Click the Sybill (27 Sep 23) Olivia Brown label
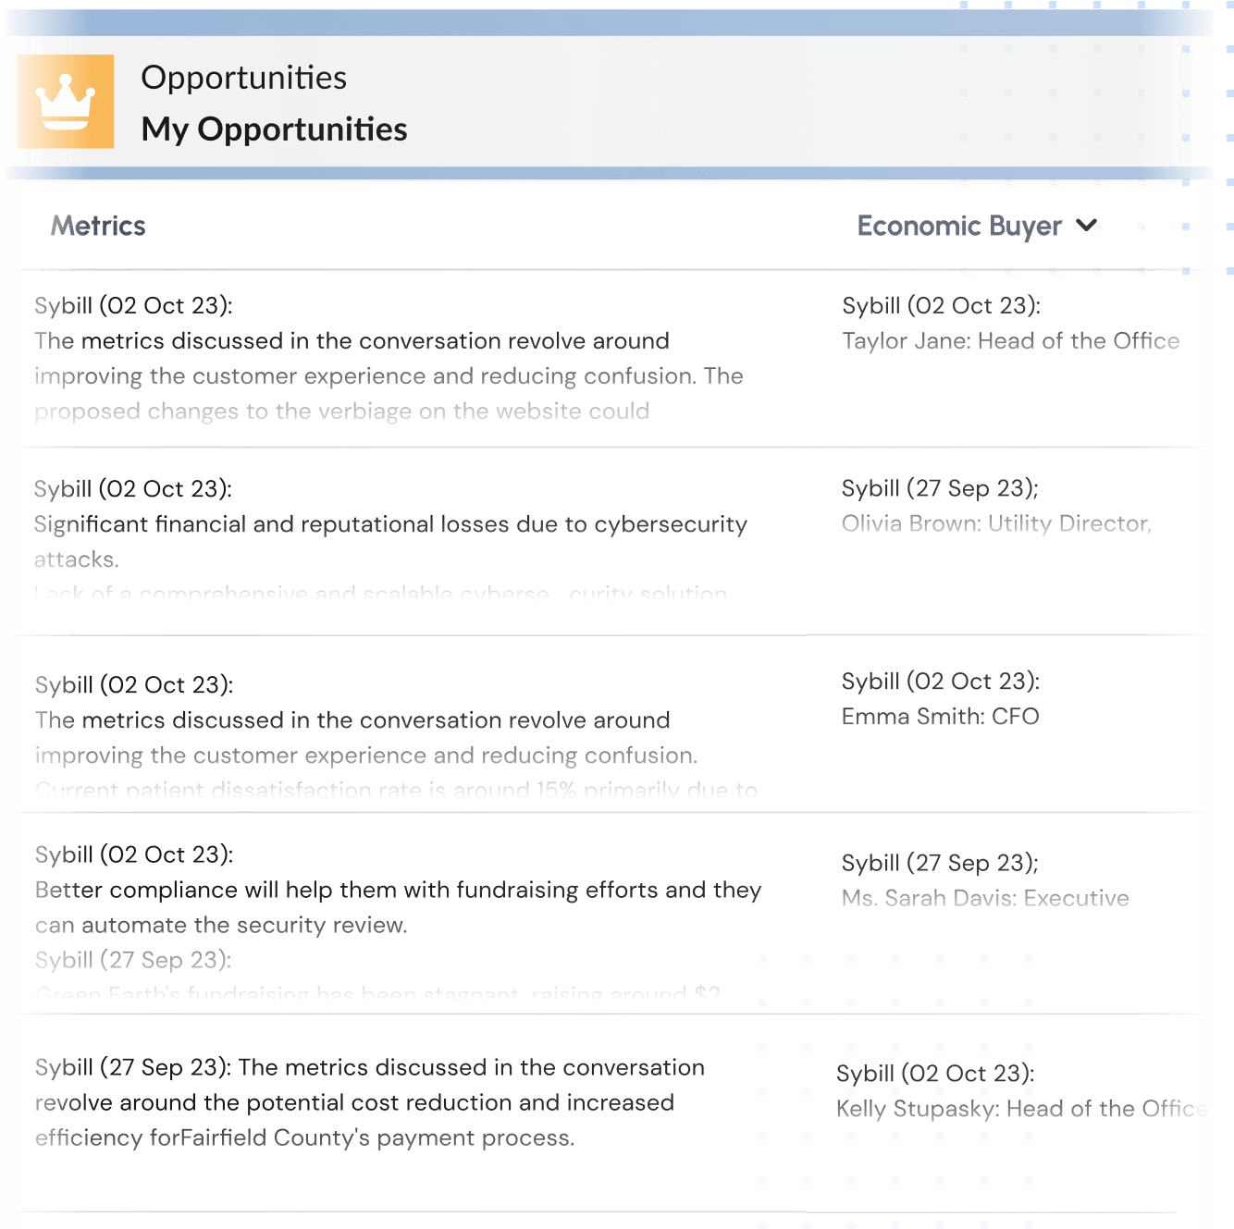Viewport: 1234px width, 1229px height. point(940,488)
